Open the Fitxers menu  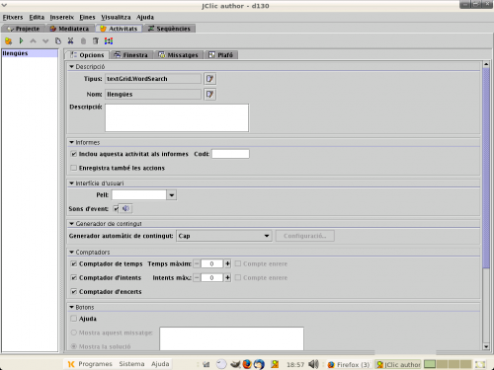point(13,17)
